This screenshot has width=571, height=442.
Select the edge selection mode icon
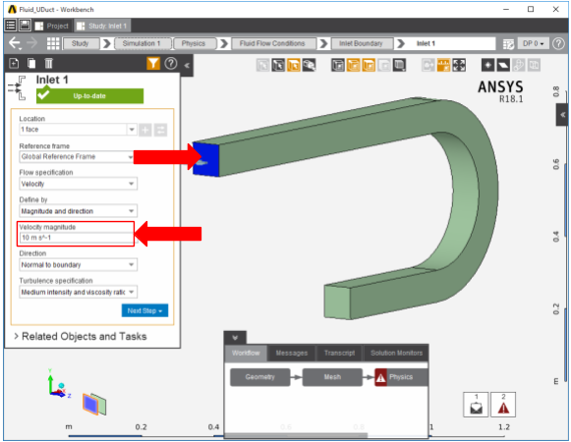278,65
